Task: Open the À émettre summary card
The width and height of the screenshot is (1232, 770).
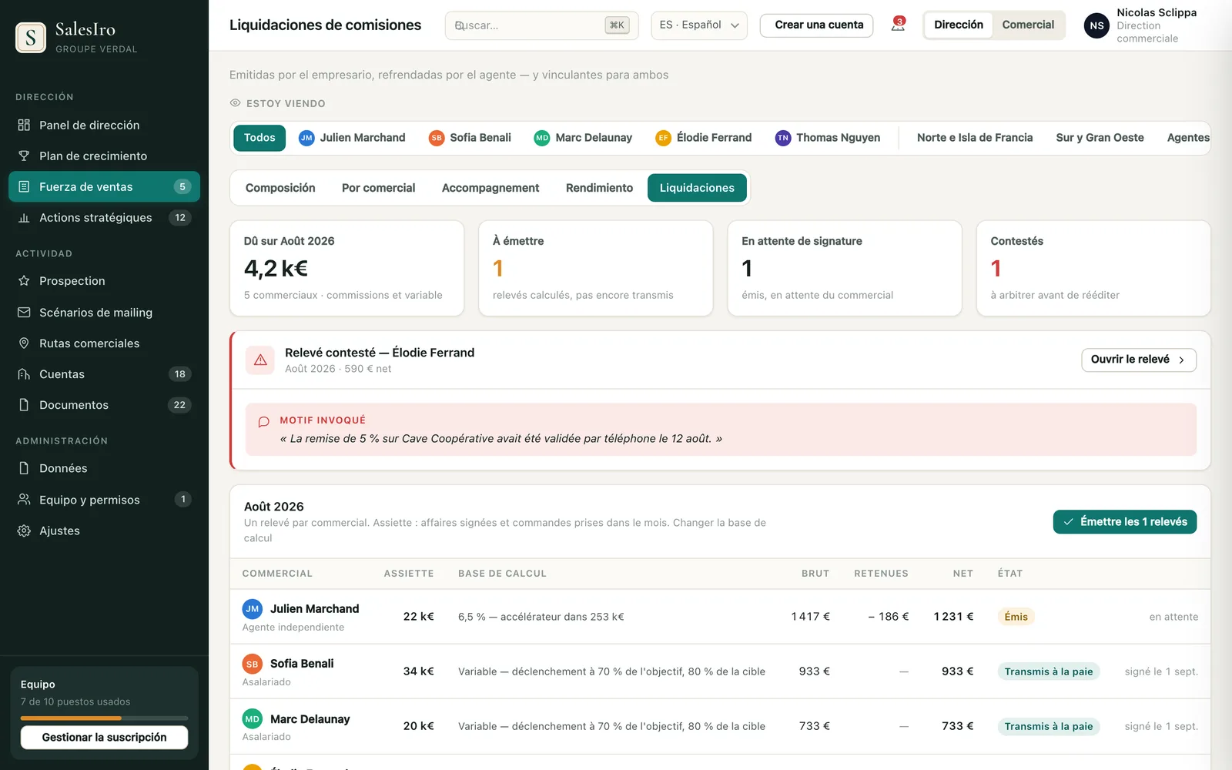Action: (x=596, y=268)
